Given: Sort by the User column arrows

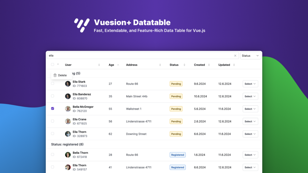Looking at the screenshot, I should point(99,65).
